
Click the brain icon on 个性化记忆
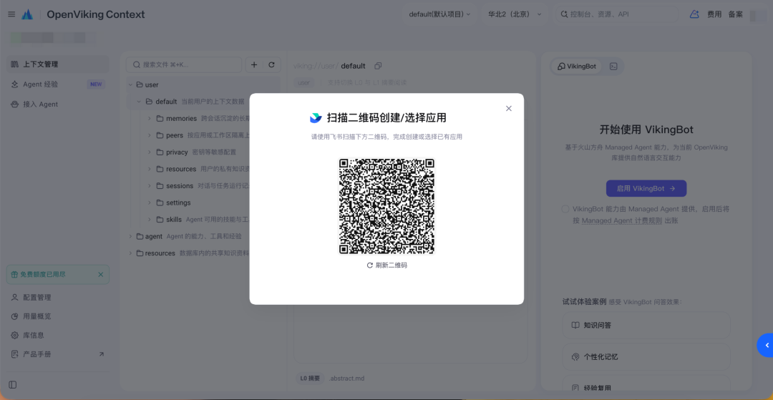pyautogui.click(x=575, y=356)
